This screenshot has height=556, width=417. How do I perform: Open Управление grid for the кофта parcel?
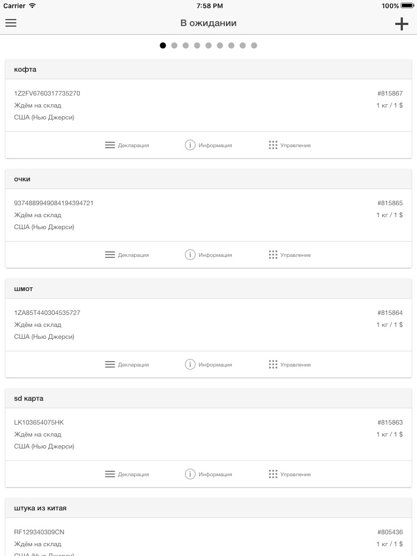[289, 146]
